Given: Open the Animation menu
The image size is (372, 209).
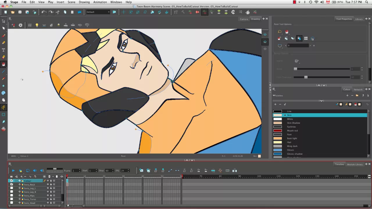Looking at the screenshot, I should pos(100,2).
